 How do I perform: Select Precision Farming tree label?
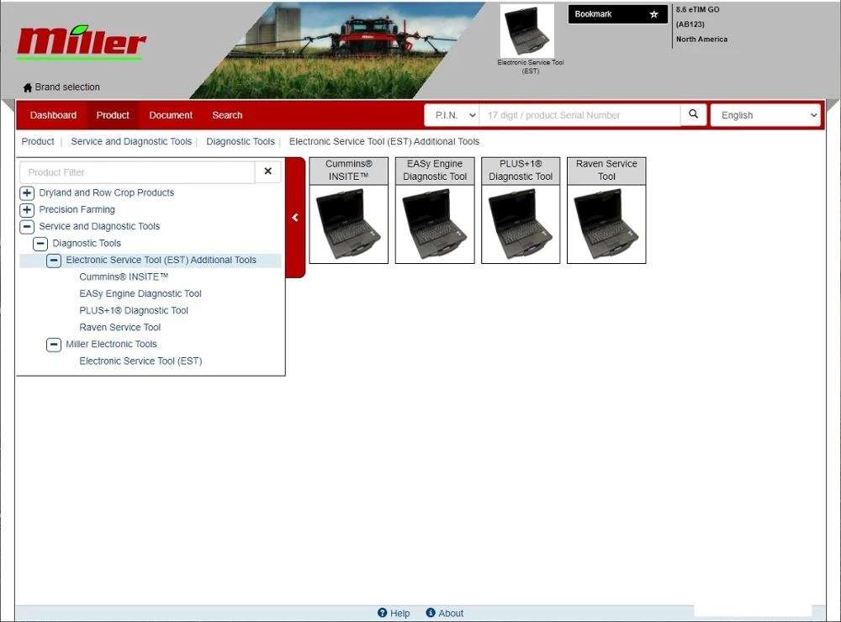tap(77, 209)
